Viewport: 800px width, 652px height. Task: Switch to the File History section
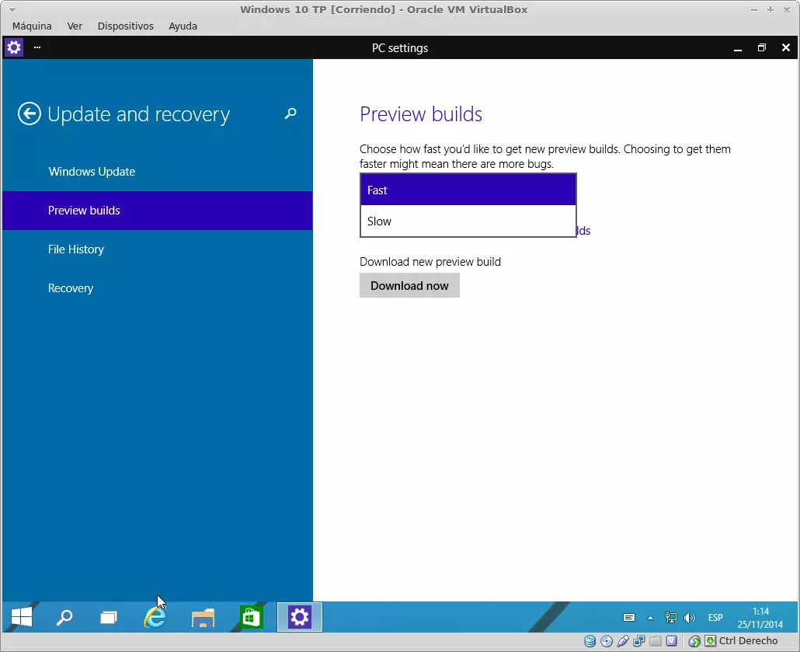76,249
